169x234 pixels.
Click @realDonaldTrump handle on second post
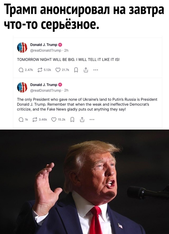tap(46, 90)
